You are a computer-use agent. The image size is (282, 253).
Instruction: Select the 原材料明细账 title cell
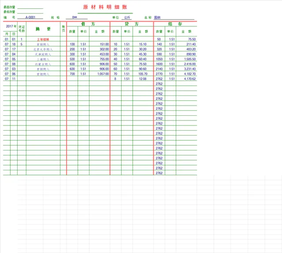point(105,7)
